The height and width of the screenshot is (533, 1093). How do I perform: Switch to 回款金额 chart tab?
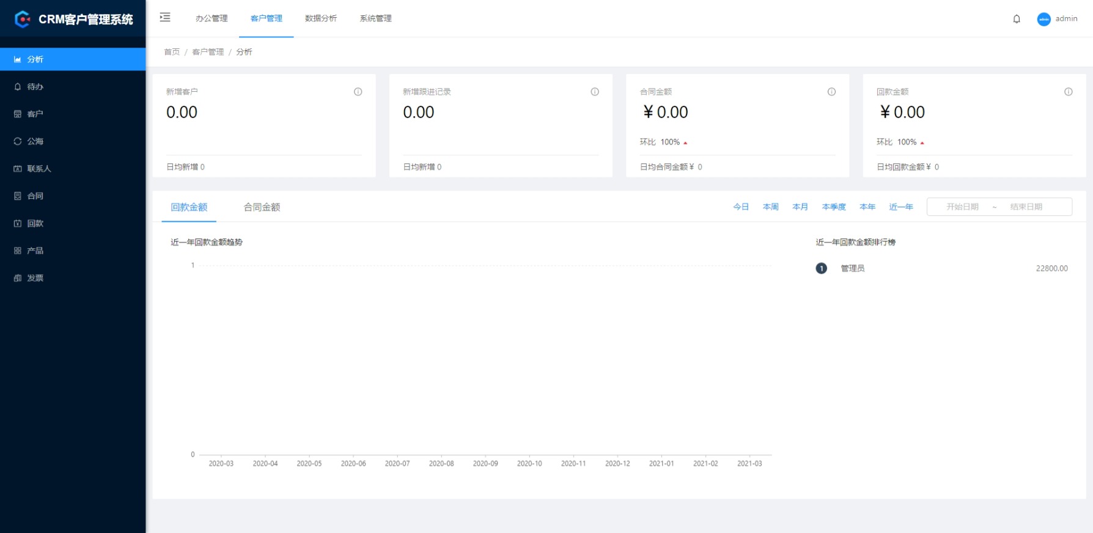click(189, 207)
